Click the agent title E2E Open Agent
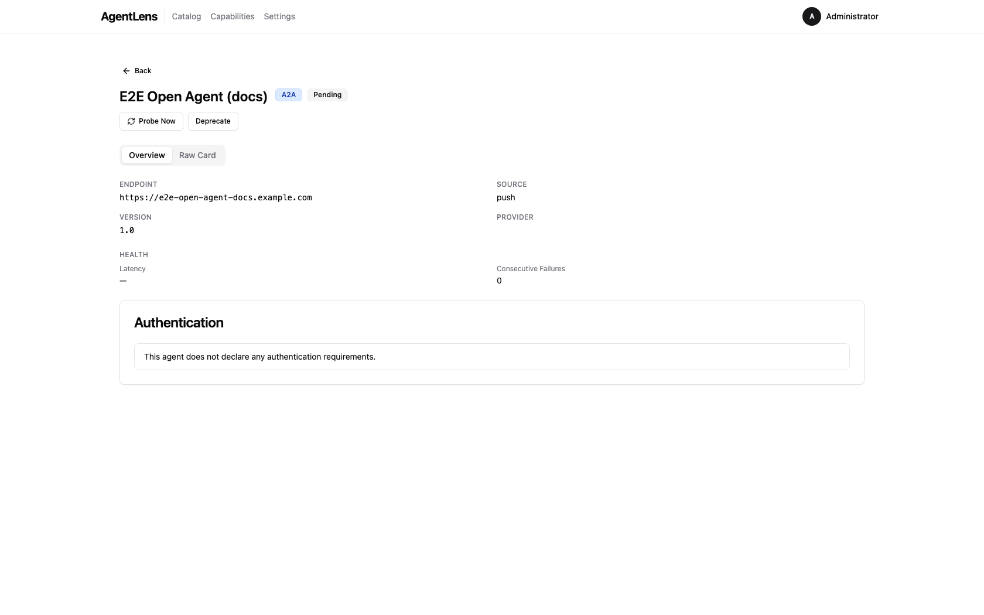The image size is (984, 615). point(193,96)
